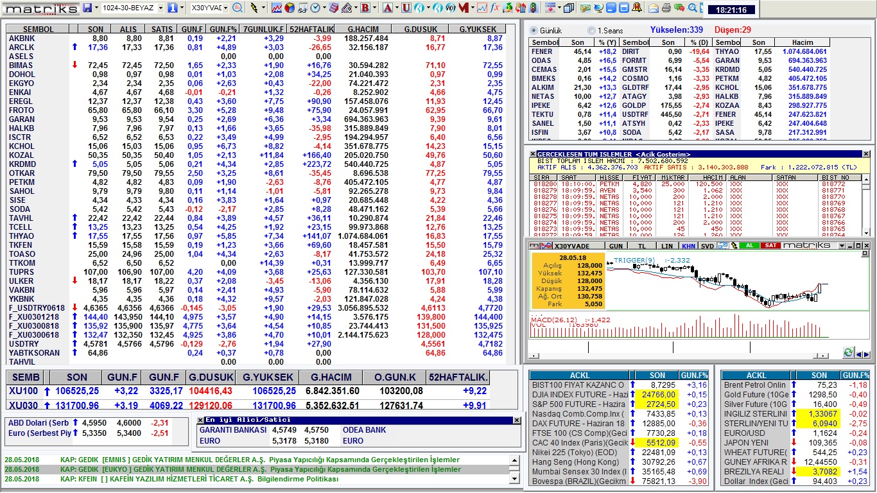Click the clock icon in toolbar
The image size is (877, 493).
pos(315,8)
